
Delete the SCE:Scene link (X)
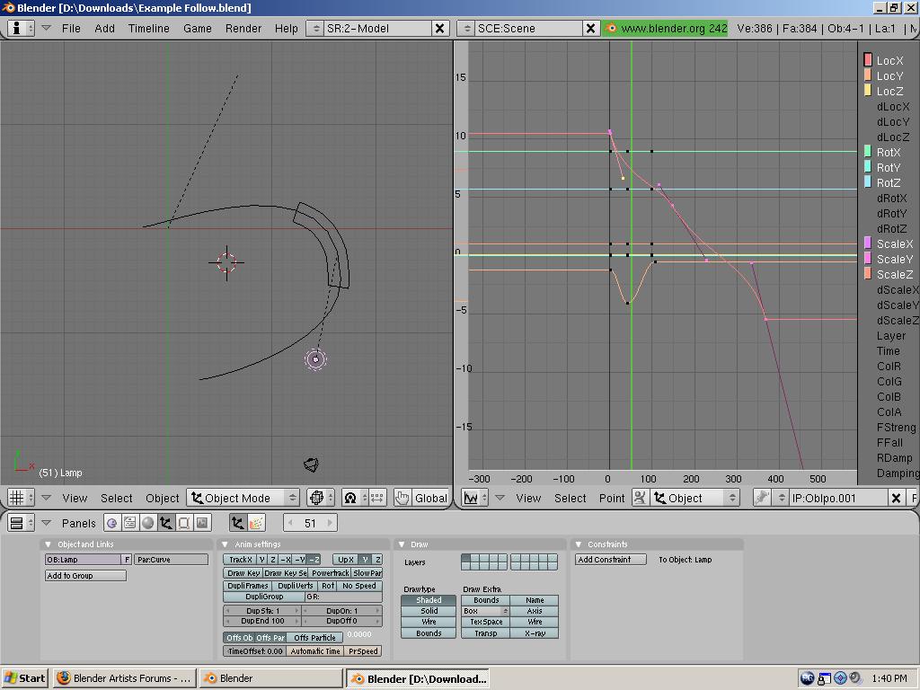(x=591, y=28)
